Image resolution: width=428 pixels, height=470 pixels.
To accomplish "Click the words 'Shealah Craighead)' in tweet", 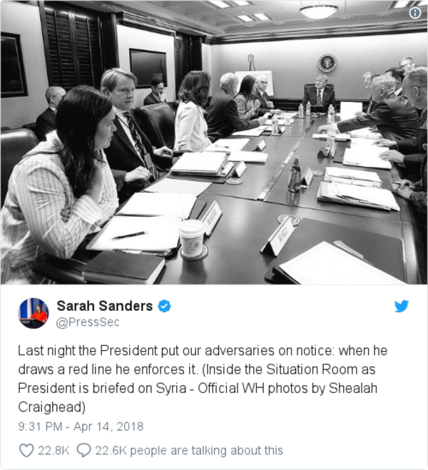I will click(198, 397).
